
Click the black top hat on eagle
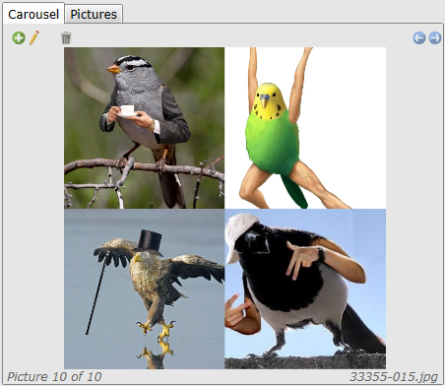point(149,242)
